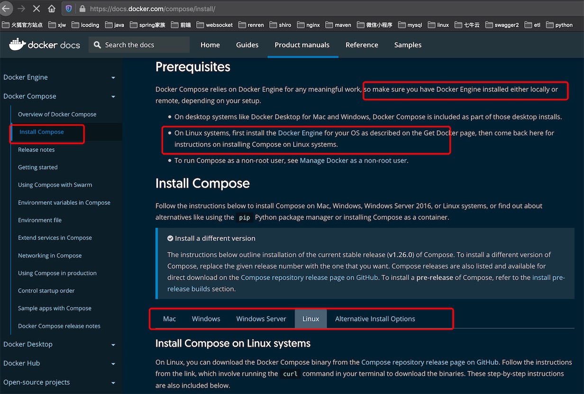Switch to Alternative Install Options tab

point(375,319)
